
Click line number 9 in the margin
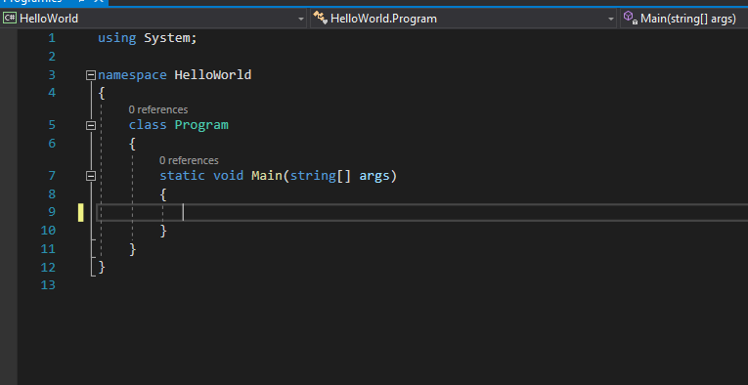tap(52, 212)
